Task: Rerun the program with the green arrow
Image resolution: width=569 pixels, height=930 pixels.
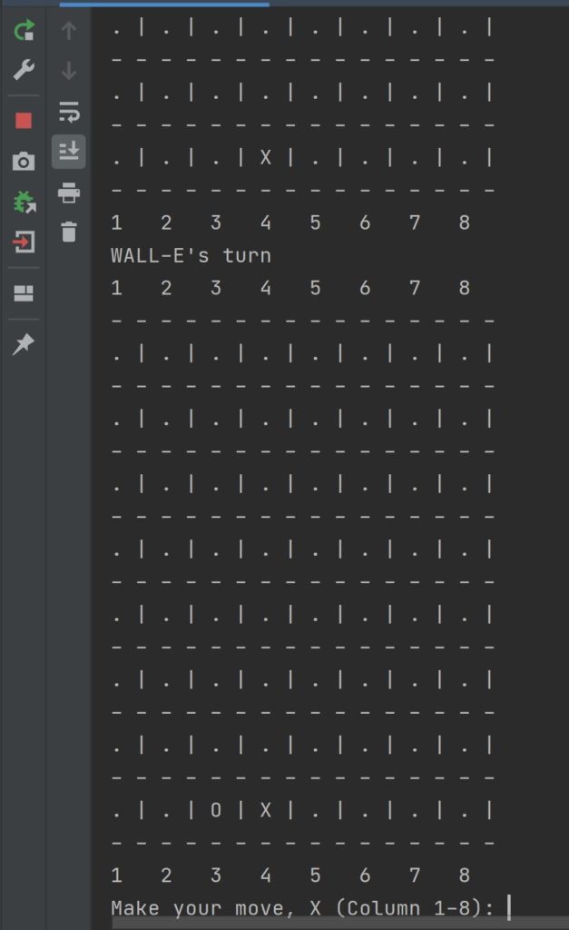Action: coord(24,32)
